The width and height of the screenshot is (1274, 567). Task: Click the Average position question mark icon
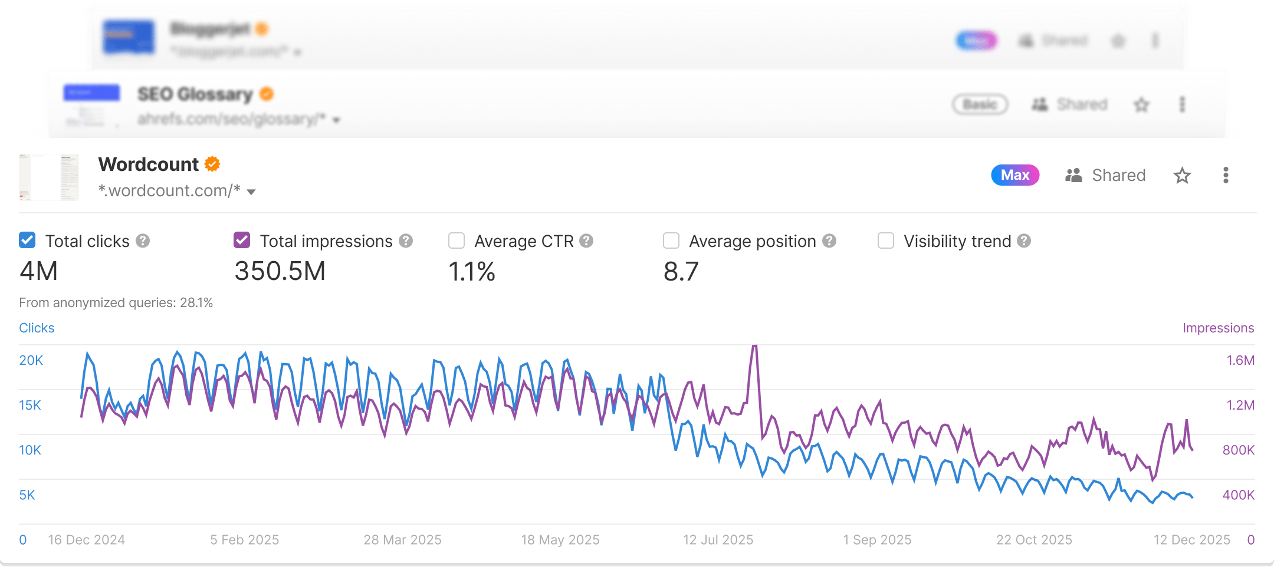point(829,241)
